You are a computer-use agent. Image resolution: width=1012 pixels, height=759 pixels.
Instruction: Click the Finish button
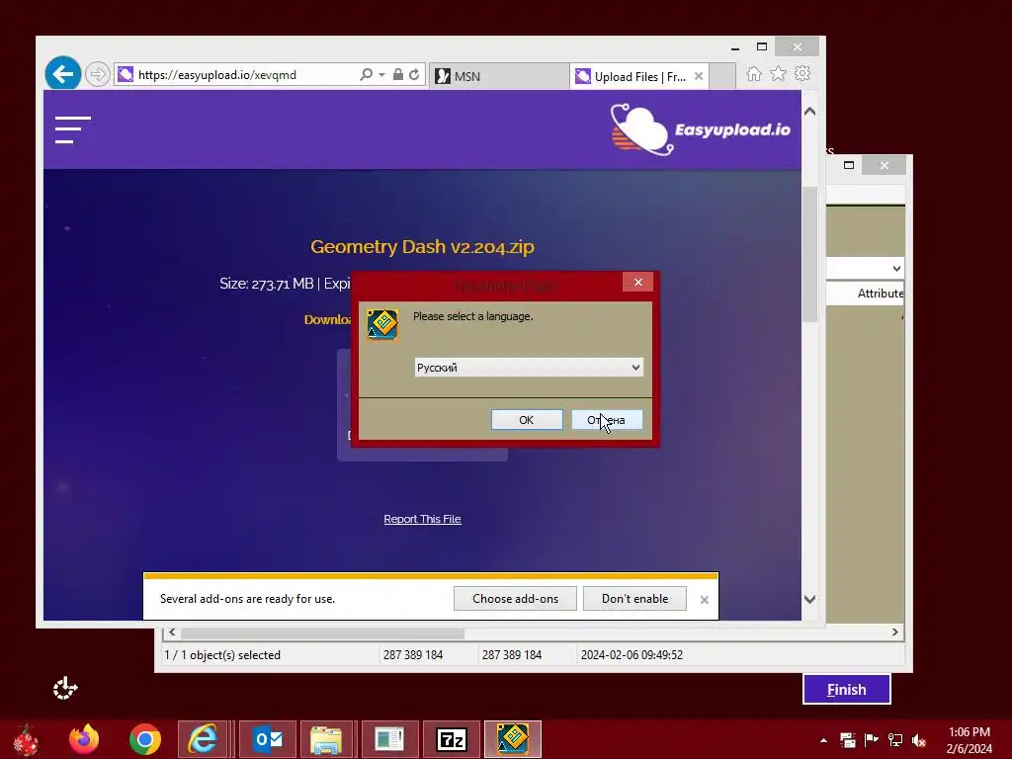pos(847,689)
